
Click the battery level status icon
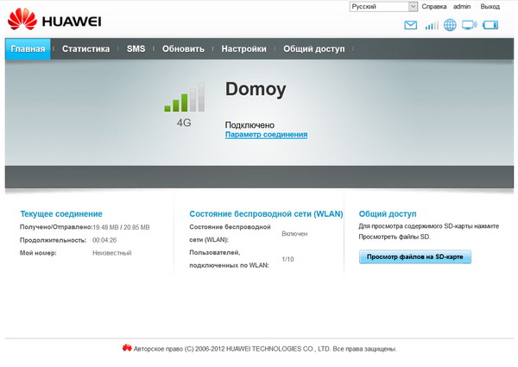(x=491, y=25)
